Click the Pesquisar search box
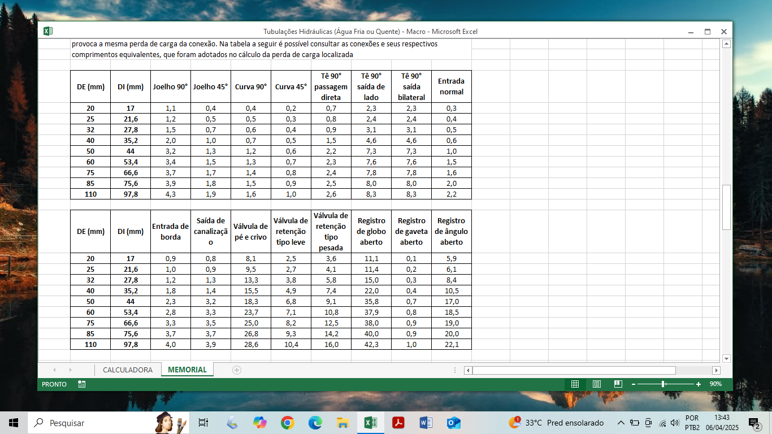 click(x=90, y=423)
